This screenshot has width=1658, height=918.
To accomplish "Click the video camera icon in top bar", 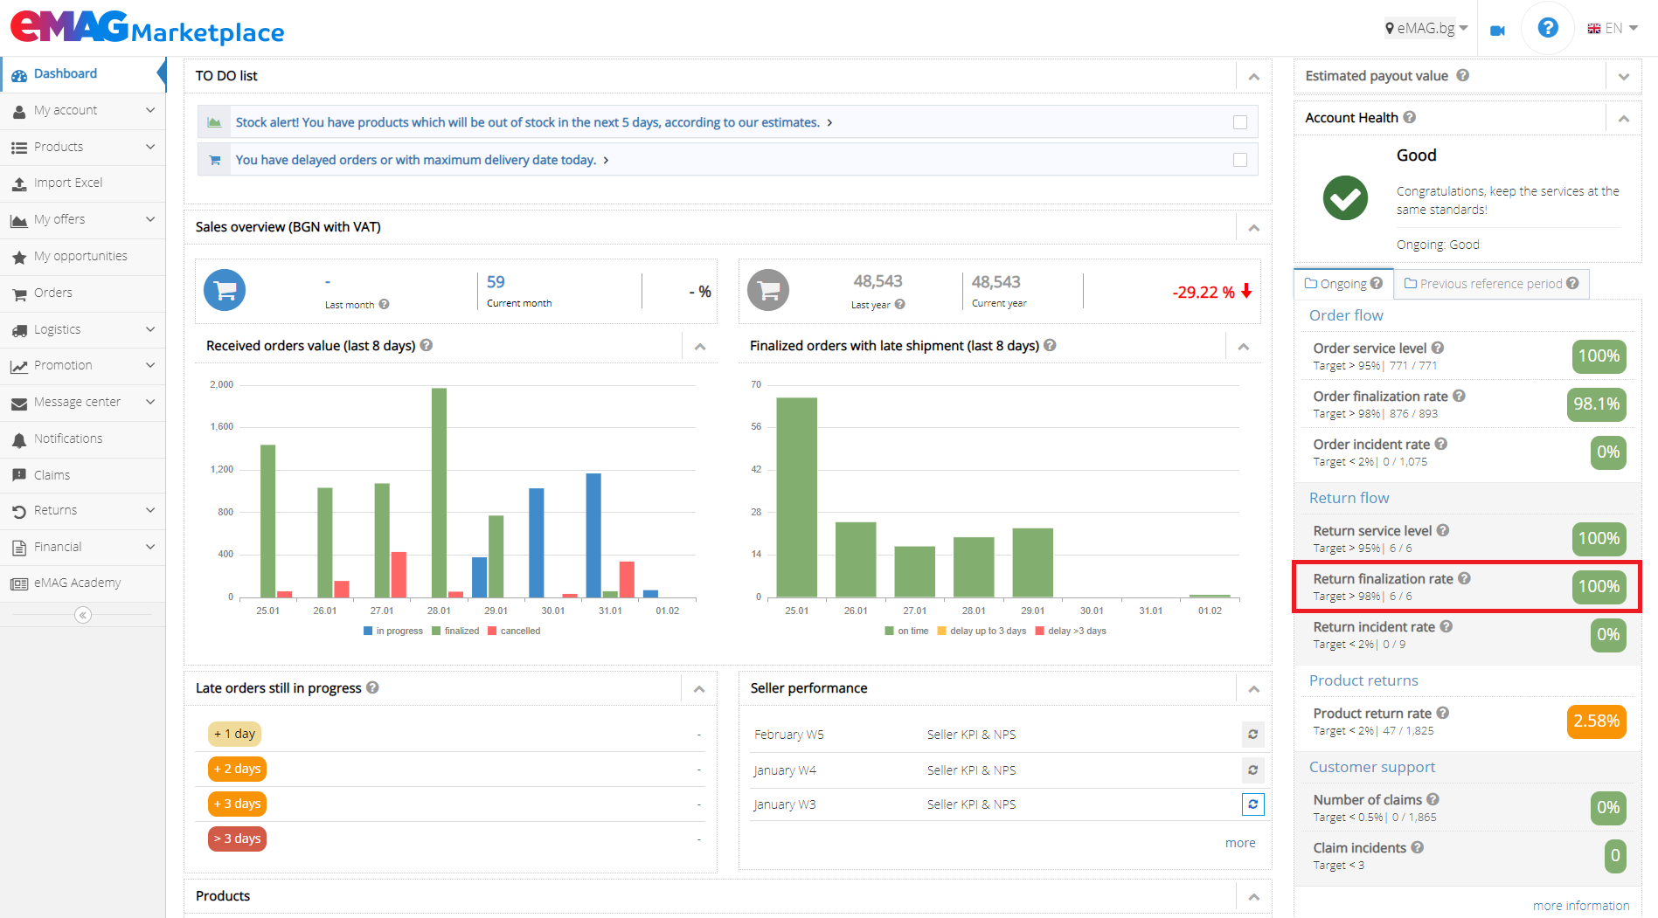I will point(1497,29).
